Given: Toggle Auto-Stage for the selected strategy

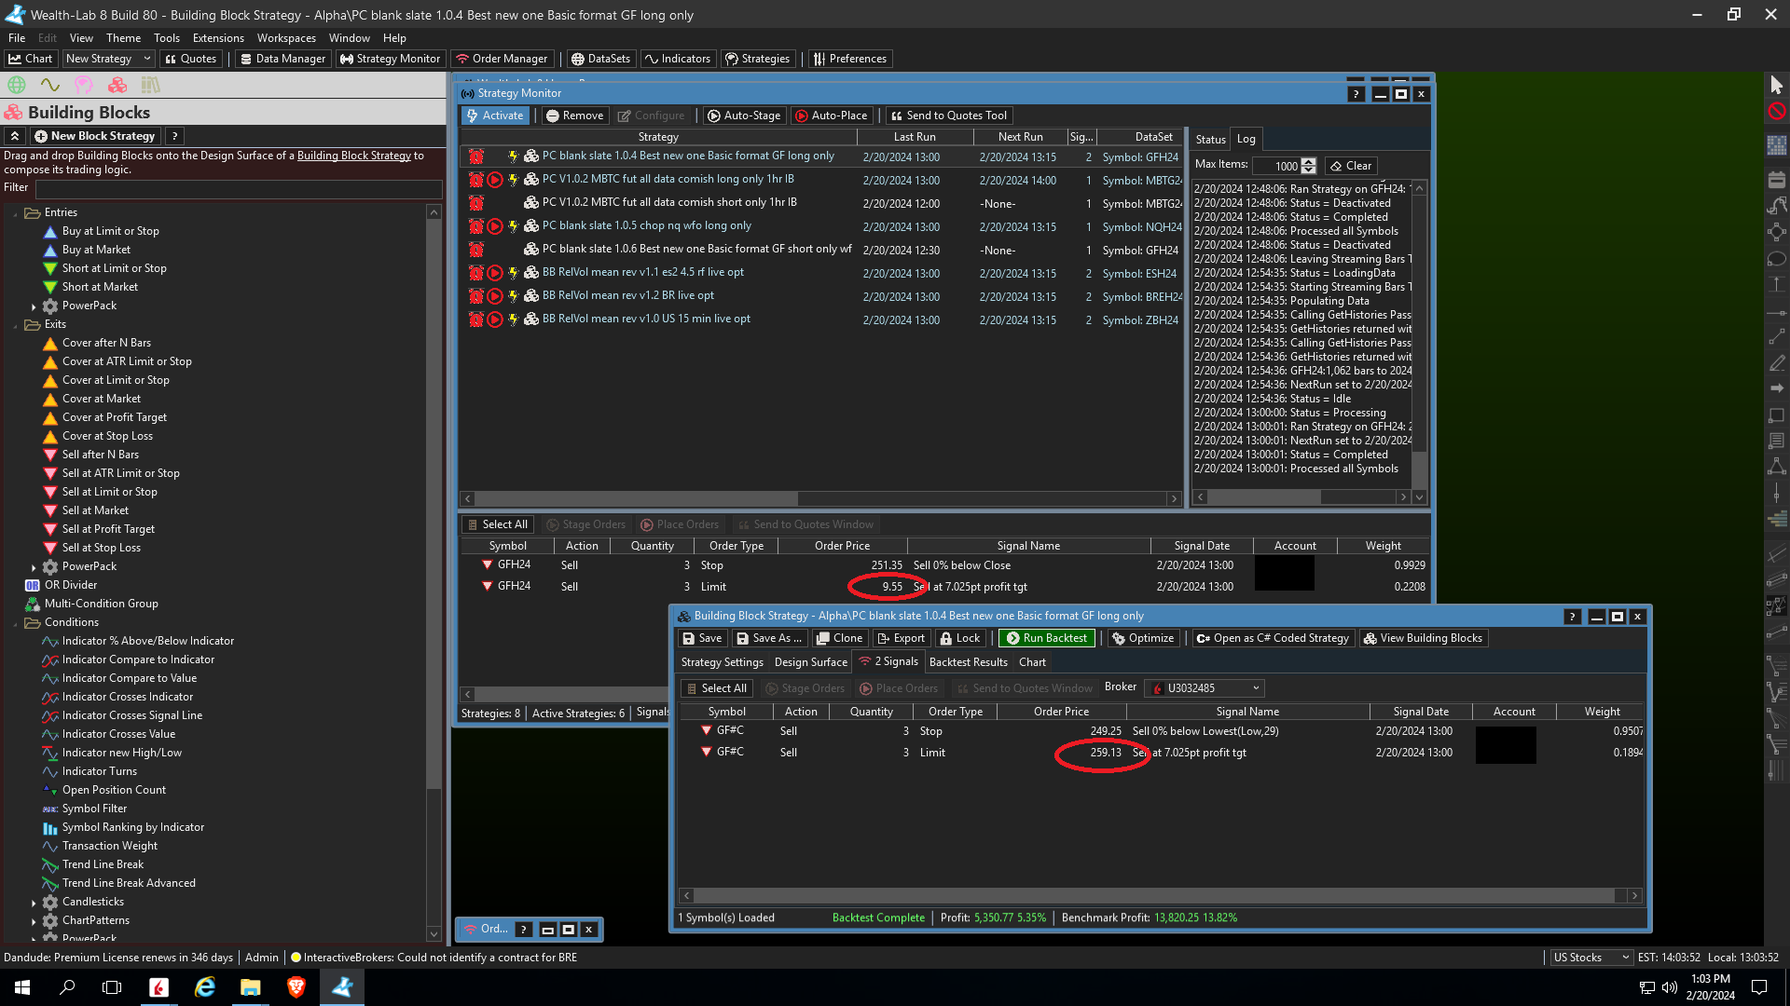Looking at the screenshot, I should click(x=744, y=116).
